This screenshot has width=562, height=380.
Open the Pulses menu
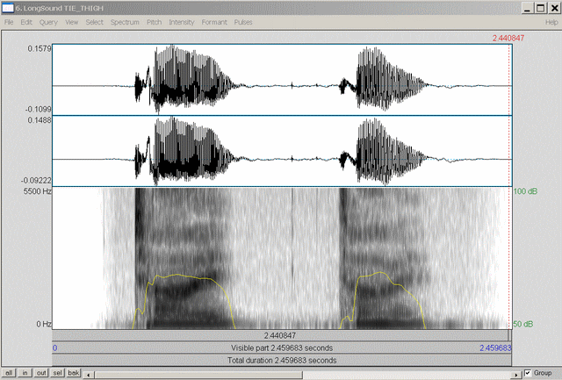click(244, 21)
